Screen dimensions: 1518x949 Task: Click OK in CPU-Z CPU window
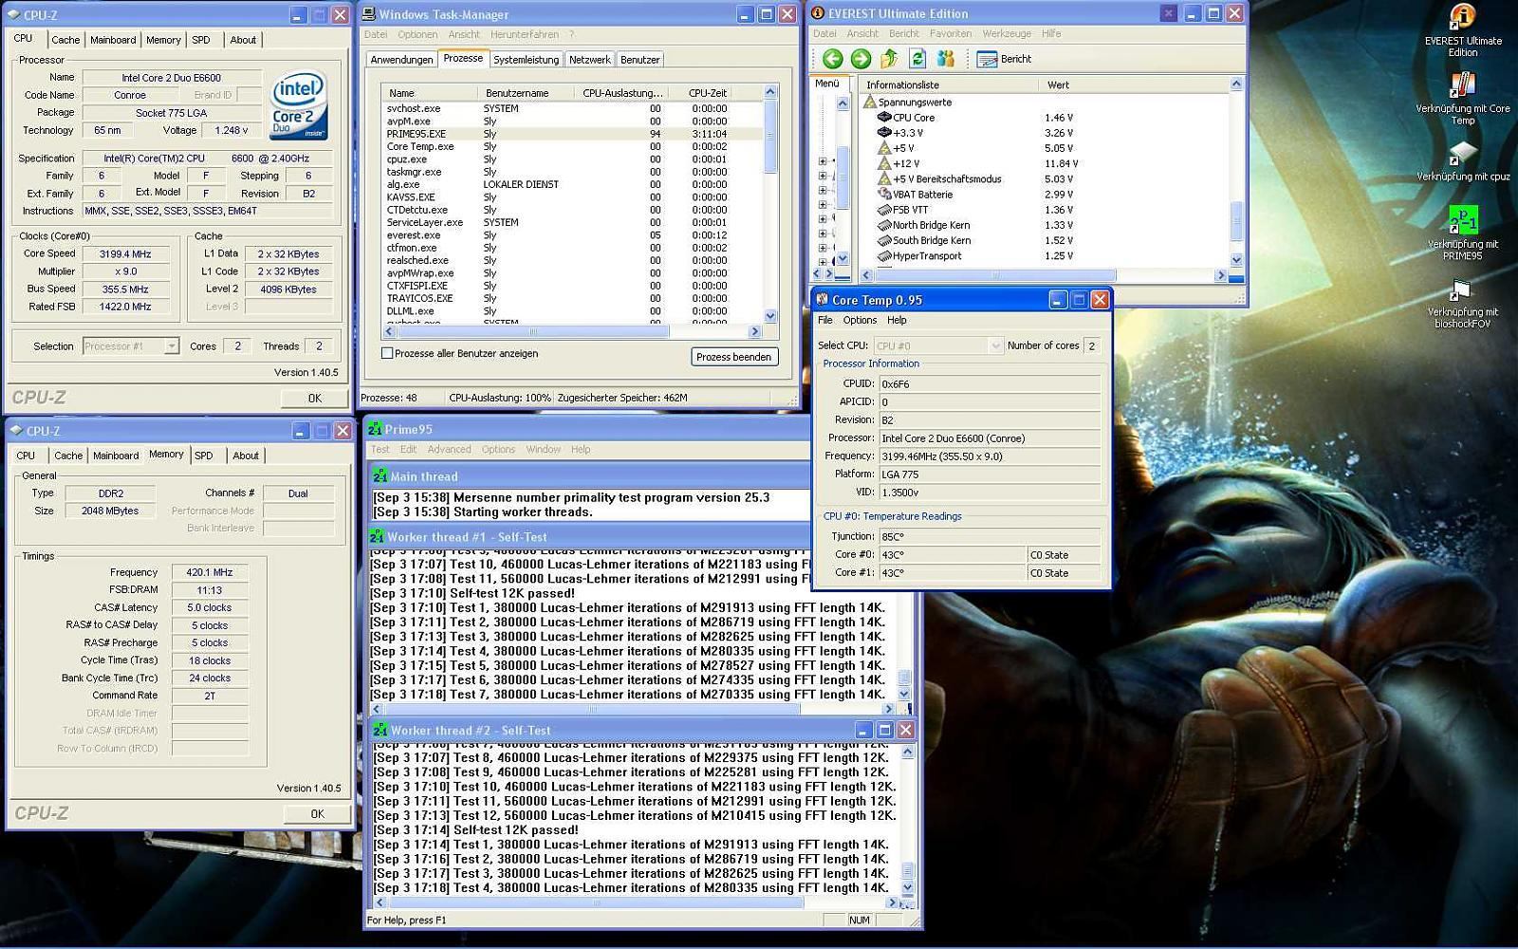click(315, 399)
